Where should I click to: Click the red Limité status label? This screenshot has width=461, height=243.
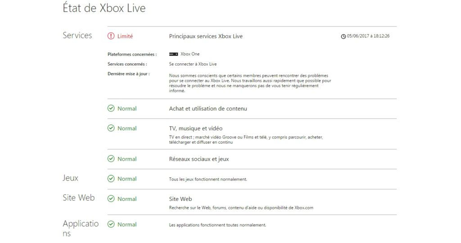point(125,36)
